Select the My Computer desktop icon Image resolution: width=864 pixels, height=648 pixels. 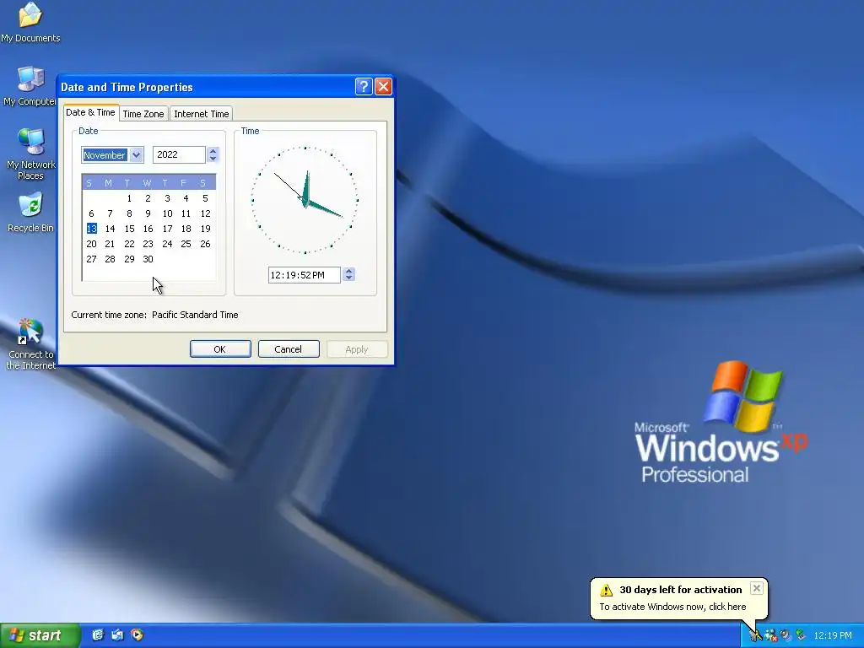[30, 86]
